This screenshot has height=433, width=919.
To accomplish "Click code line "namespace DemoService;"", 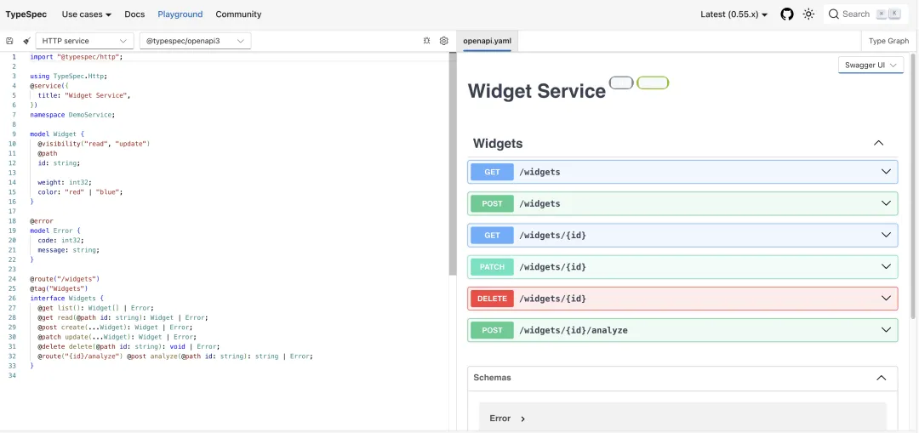I will (72, 115).
